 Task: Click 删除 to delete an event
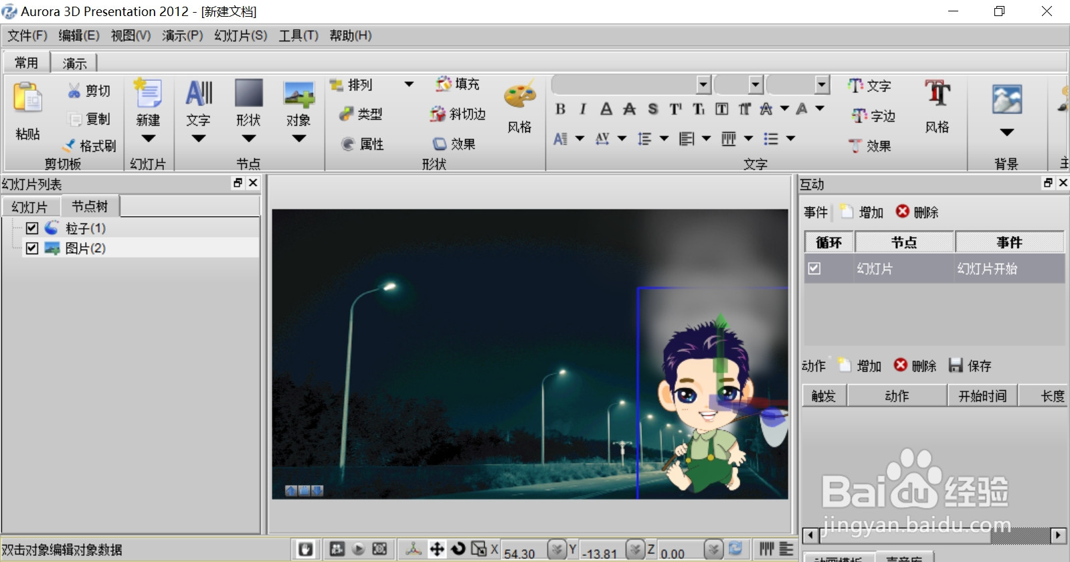click(917, 212)
